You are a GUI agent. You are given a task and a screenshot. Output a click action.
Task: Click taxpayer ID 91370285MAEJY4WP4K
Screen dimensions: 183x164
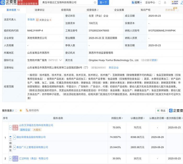click(x=162, y=31)
